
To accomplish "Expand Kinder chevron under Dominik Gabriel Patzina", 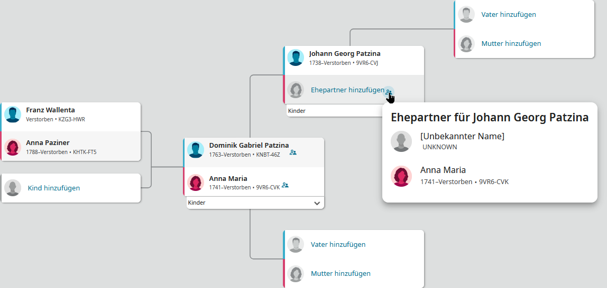I will click(x=317, y=203).
